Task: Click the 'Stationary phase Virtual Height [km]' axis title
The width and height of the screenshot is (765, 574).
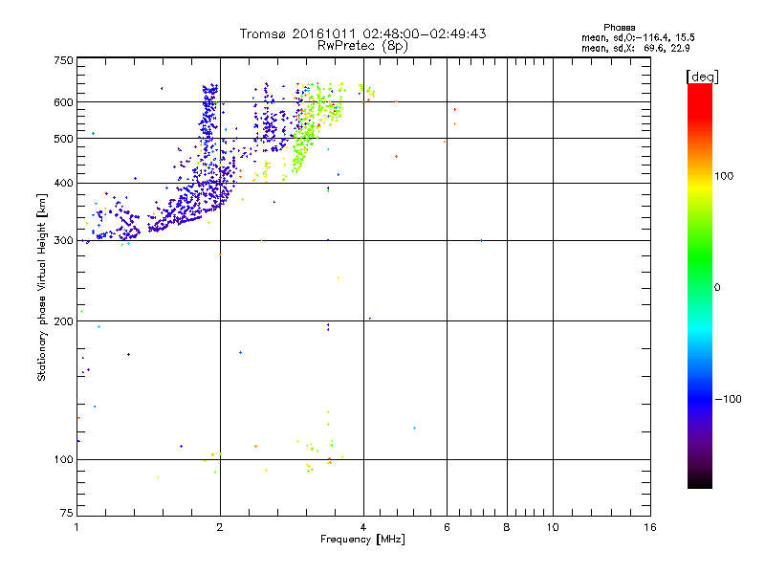Action: click(42, 287)
